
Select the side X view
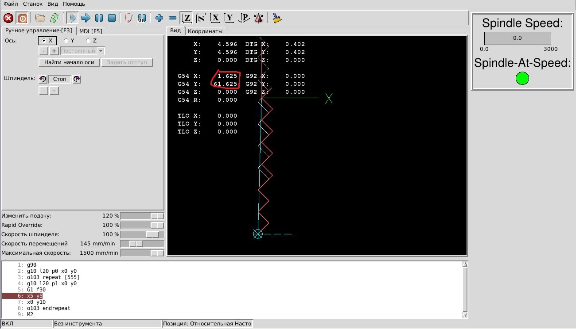(215, 18)
